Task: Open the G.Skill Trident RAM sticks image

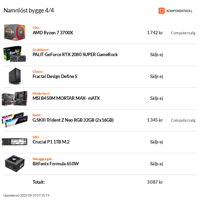Action: tap(15, 120)
